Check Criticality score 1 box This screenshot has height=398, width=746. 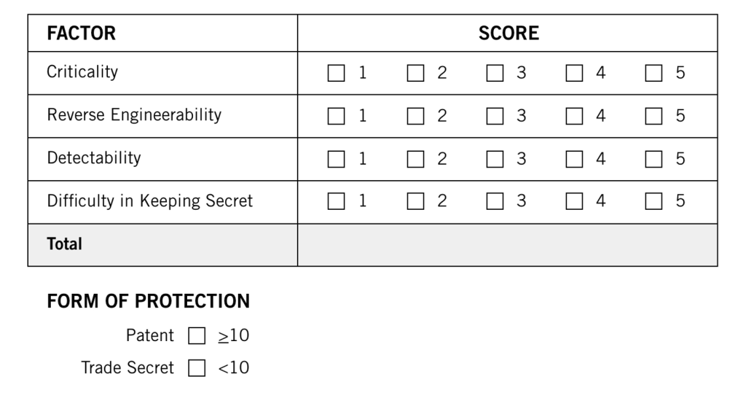(336, 73)
